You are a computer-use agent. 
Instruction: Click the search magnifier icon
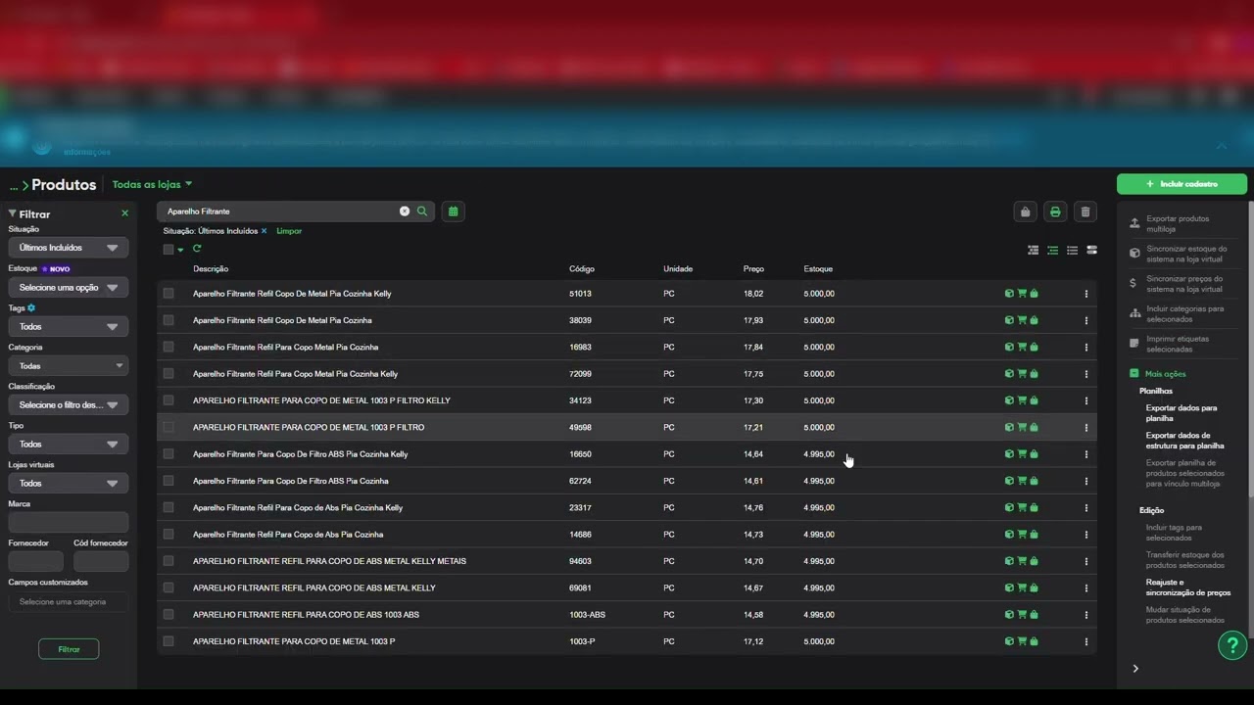[422, 211]
